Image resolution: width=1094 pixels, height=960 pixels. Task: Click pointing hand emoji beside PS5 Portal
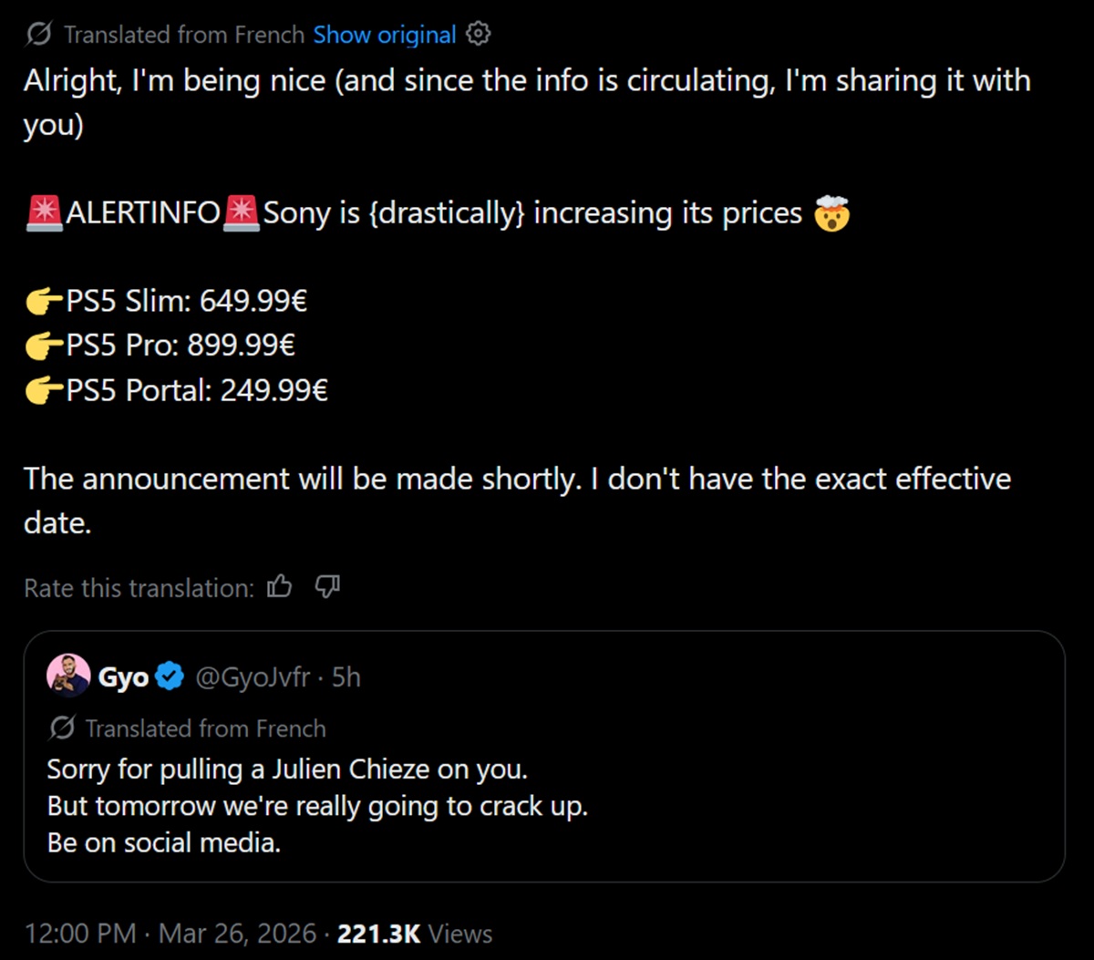(42, 390)
